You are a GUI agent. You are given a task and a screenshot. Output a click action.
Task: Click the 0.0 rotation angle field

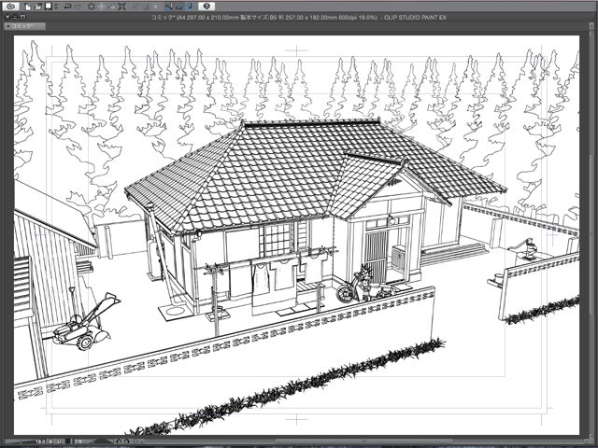[78, 441]
